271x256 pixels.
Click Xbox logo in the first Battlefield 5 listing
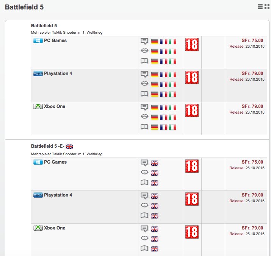click(38, 106)
